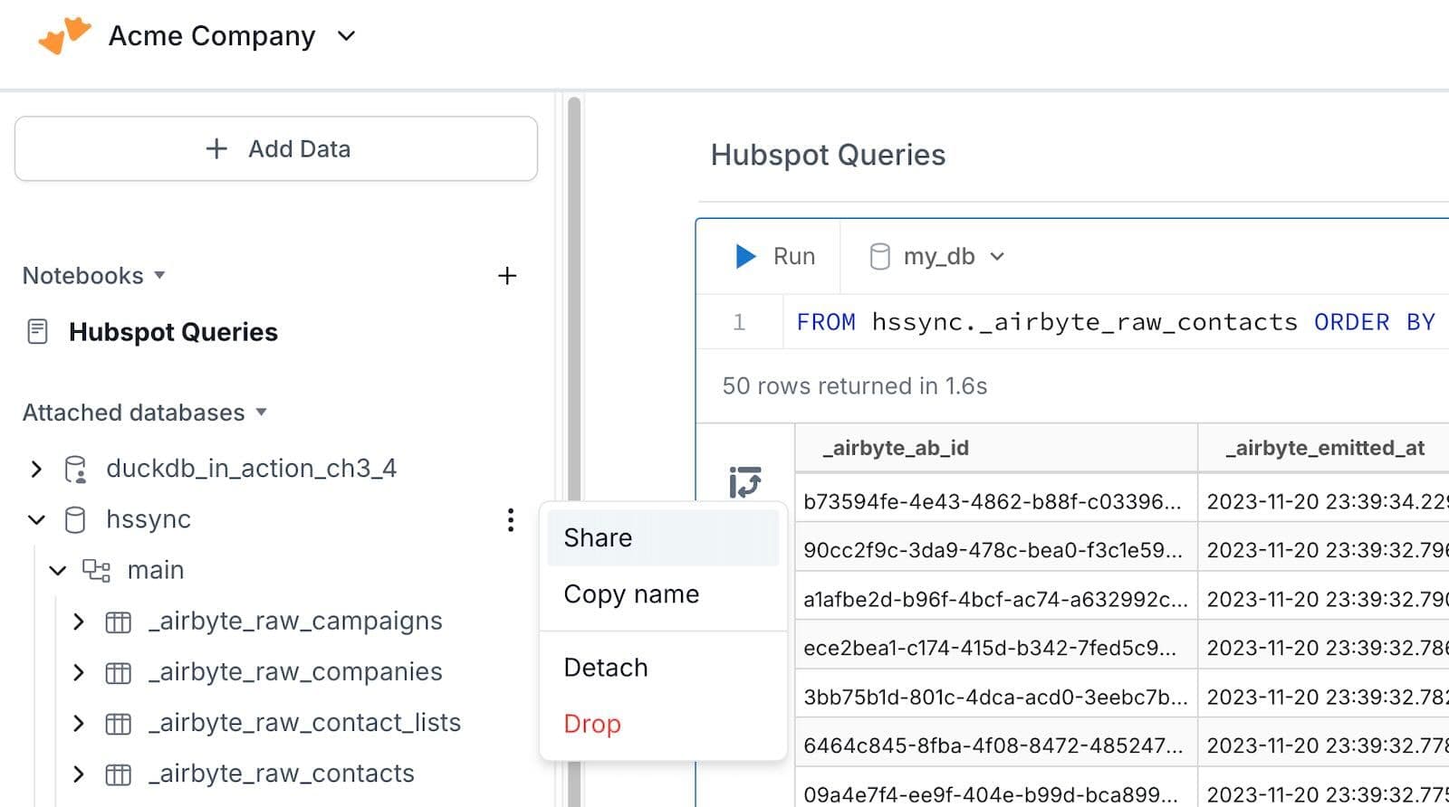Select the cell 6464c845-8fba-4f08-8472-485247...
The image size is (1449, 807).
996,745
